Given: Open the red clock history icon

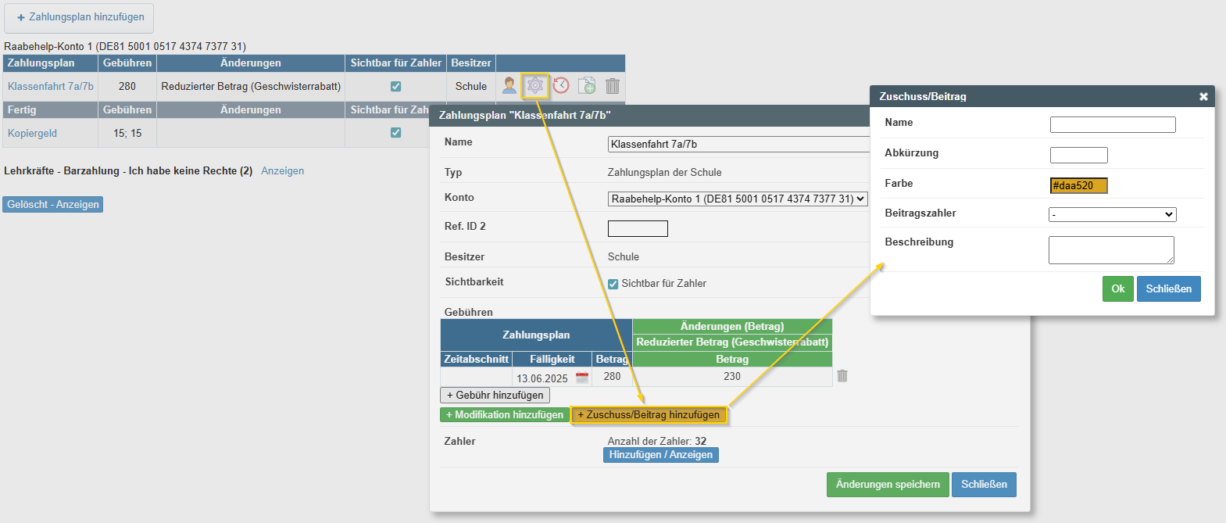Looking at the screenshot, I should coord(561,86).
